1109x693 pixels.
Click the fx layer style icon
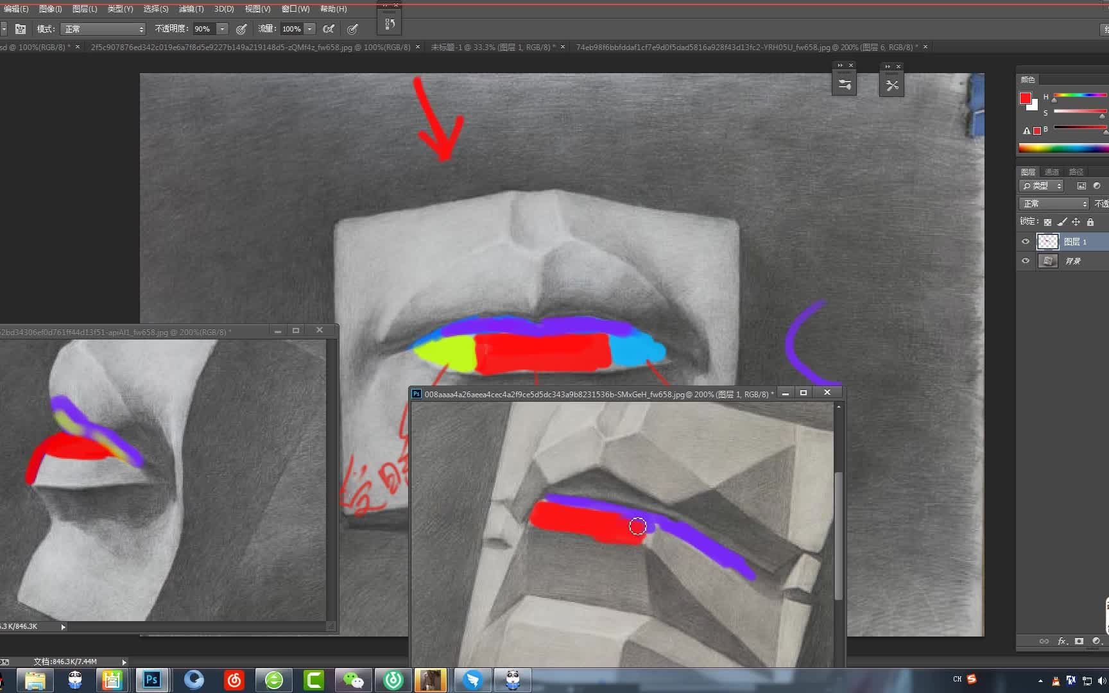[1062, 641]
